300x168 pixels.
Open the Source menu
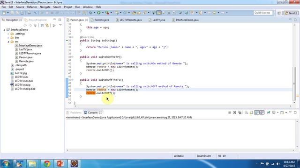coord(20,7)
